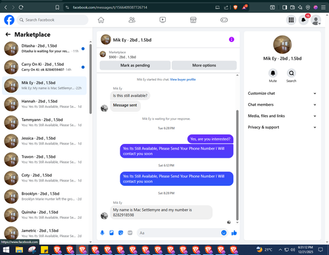Image resolution: width=329 pixels, height=255 pixels.
Task: Reload the page with the refresh icon
Action: [21, 7]
